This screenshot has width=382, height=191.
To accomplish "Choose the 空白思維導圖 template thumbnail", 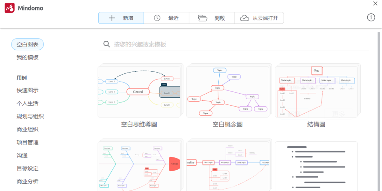I will (139, 92).
